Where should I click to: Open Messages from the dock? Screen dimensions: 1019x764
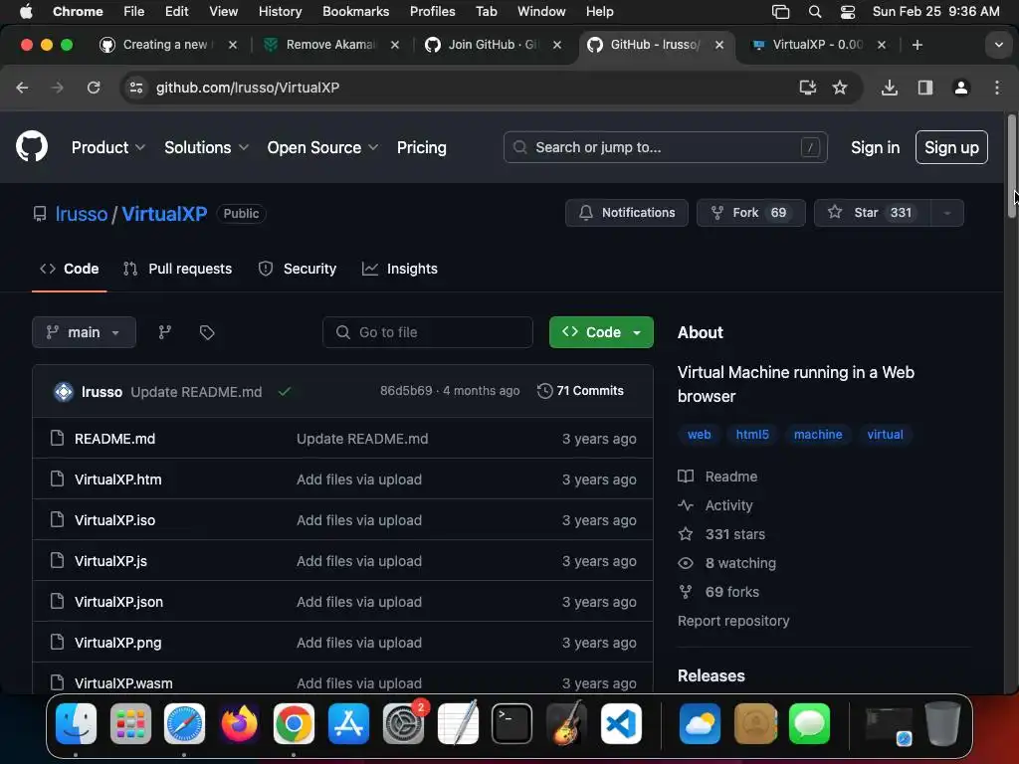click(x=809, y=723)
